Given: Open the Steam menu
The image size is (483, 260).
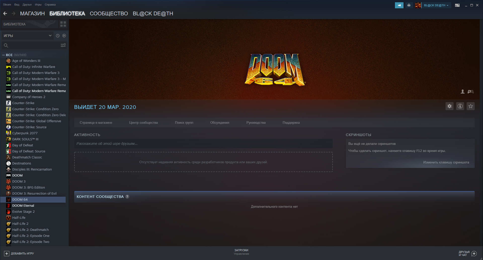Looking at the screenshot, I should 7,5.
